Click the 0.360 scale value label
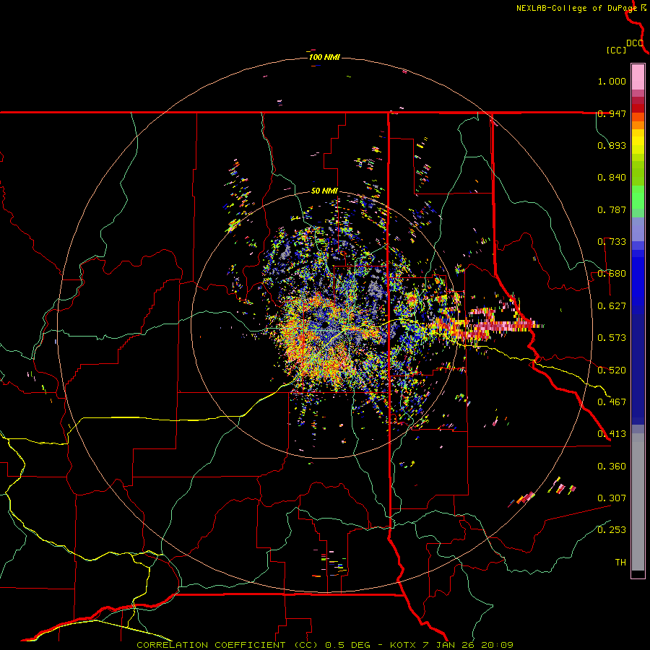Screen dimensions: 650x650 pyautogui.click(x=612, y=467)
